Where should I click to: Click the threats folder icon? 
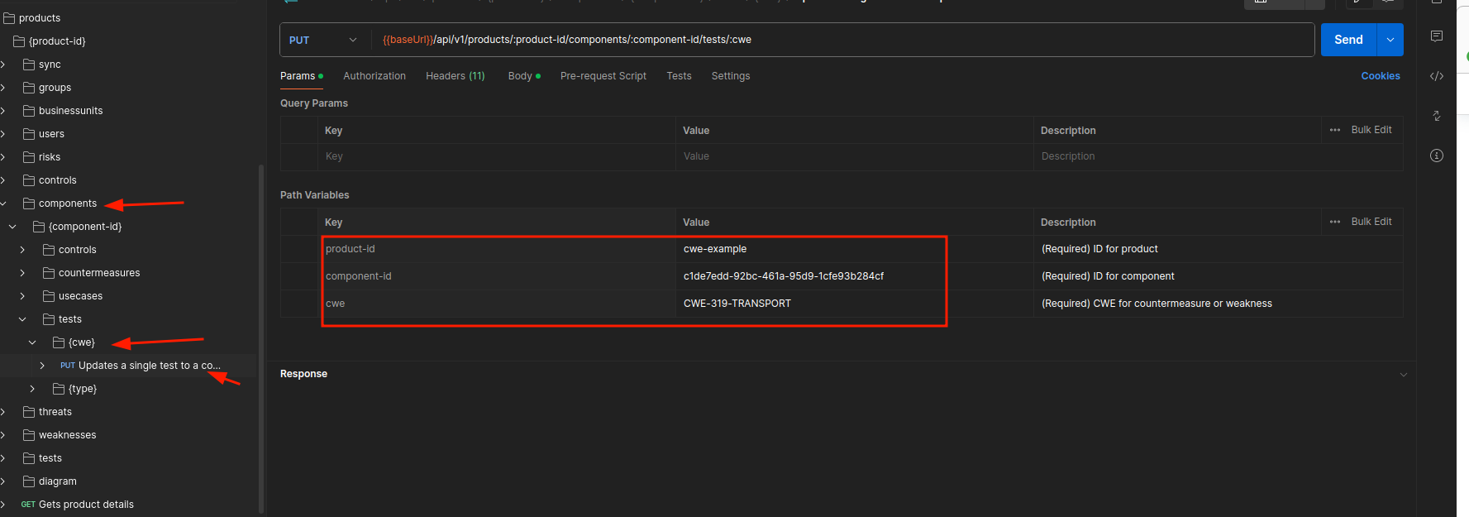tap(29, 411)
